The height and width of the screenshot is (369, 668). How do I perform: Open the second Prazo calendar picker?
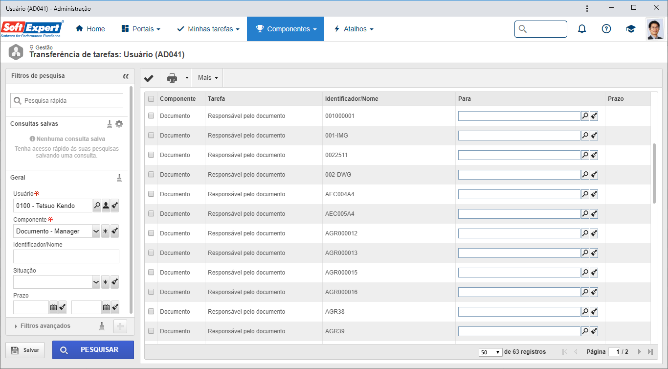(x=106, y=307)
